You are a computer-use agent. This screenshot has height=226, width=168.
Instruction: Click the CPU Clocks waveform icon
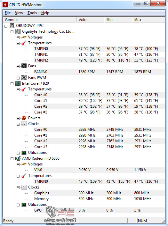point(24,124)
